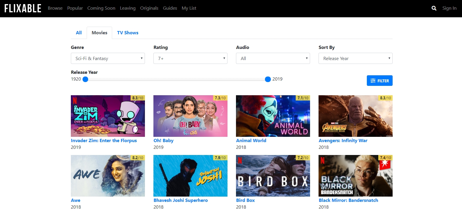The image size is (462, 213).
Task: Click the 2019 release year slider handle
Action: click(268, 79)
